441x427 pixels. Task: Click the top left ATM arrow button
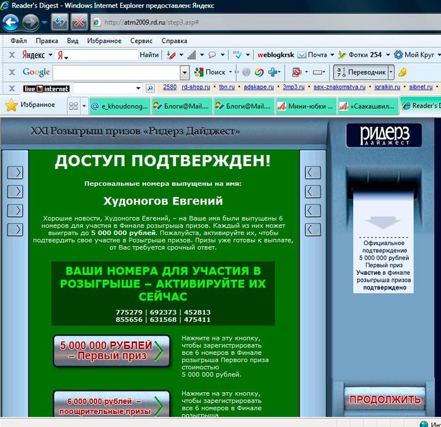pos(15,172)
